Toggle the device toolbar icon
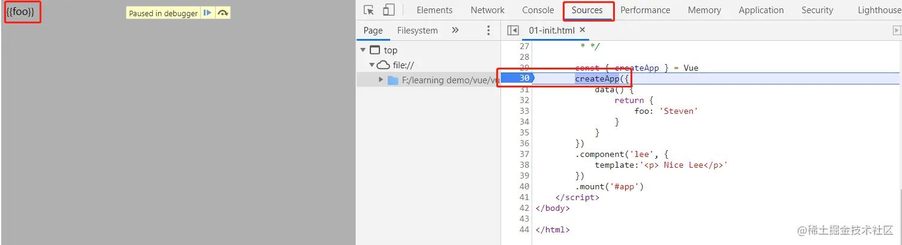902x245 pixels. click(x=389, y=10)
